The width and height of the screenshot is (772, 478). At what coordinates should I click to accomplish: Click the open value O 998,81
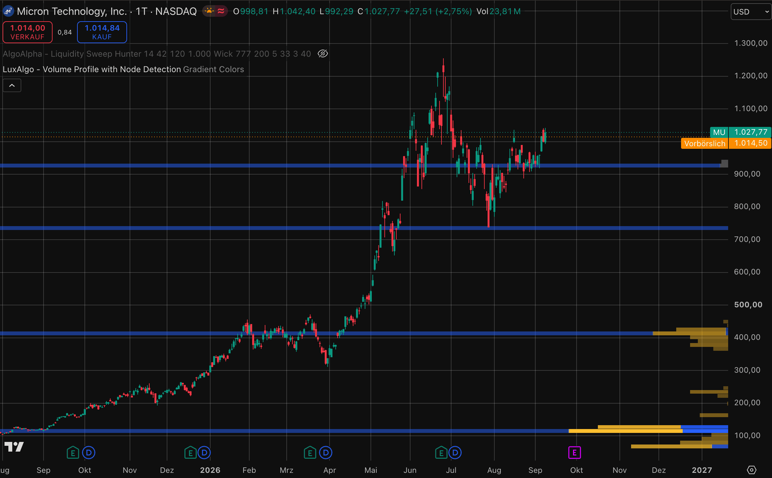click(x=251, y=11)
